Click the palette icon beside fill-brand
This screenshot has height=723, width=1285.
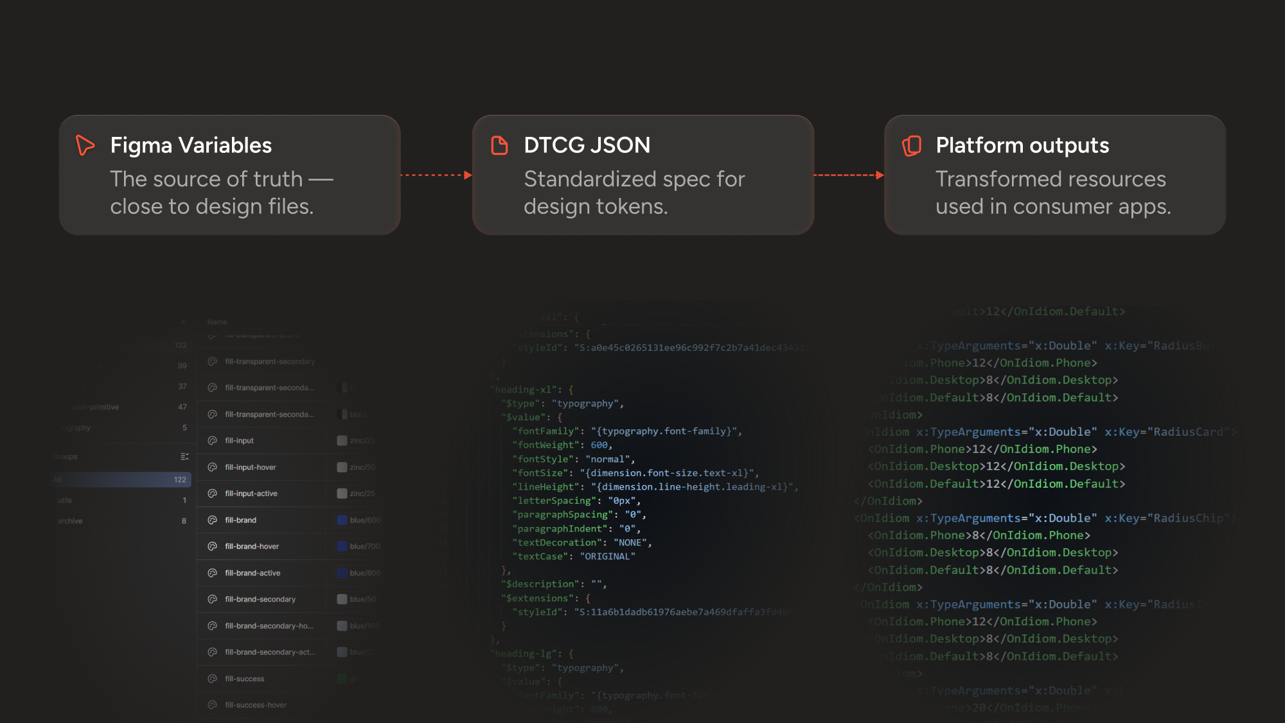212,520
